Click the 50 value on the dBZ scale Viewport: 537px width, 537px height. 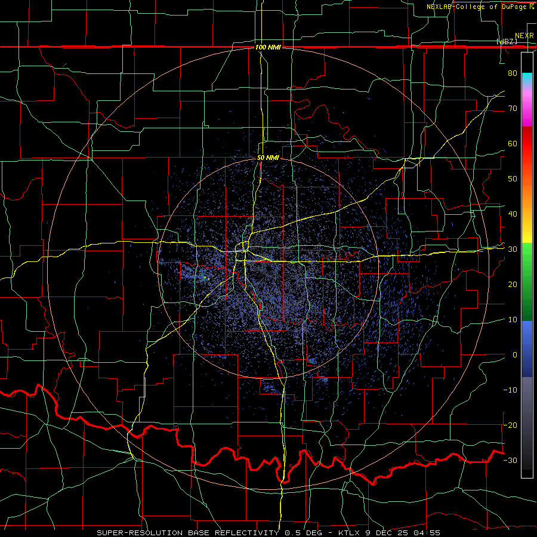(x=513, y=179)
